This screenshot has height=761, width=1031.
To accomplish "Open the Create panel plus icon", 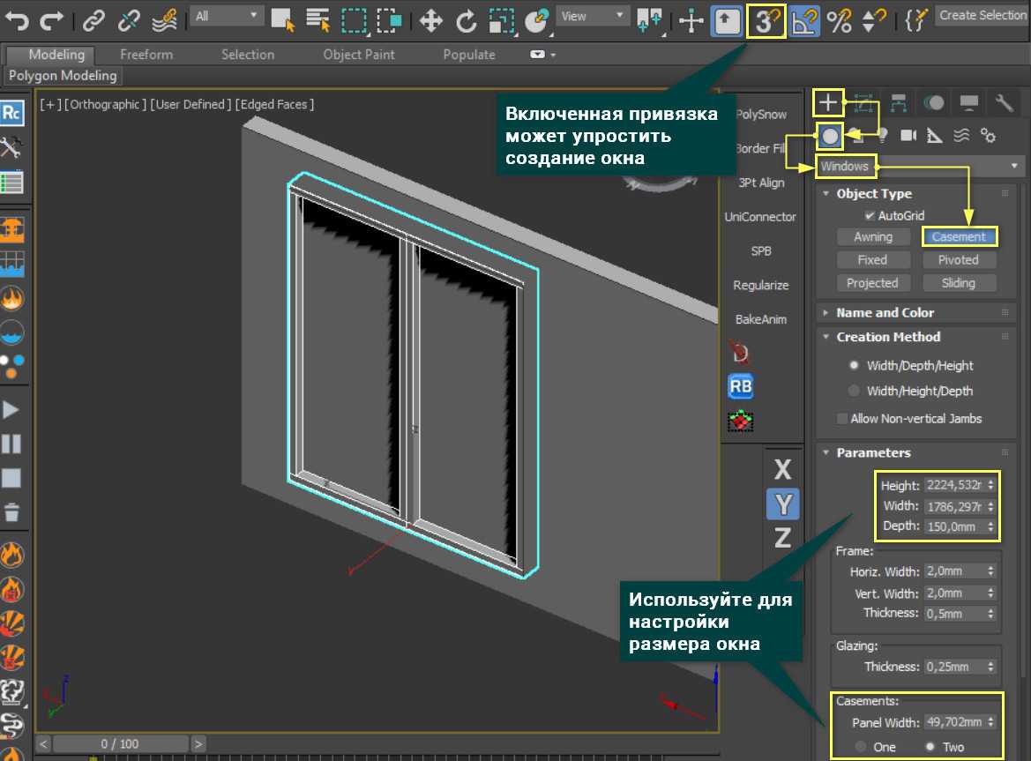I will pos(828,103).
